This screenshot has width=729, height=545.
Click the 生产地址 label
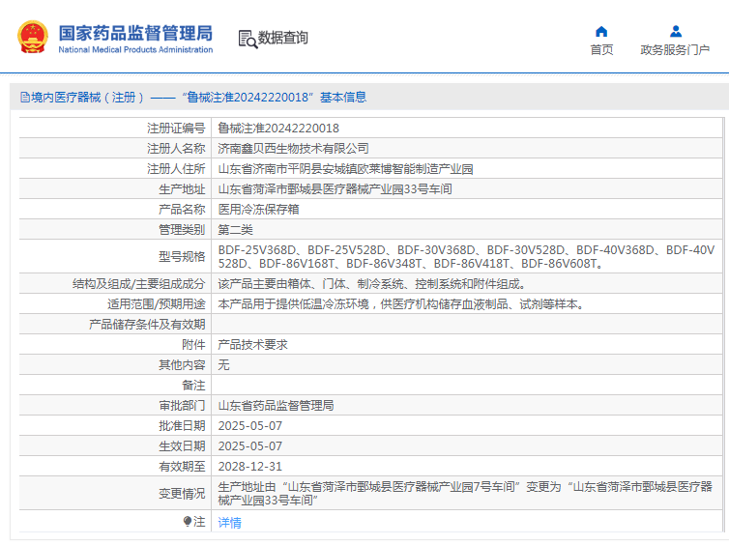coord(182,189)
